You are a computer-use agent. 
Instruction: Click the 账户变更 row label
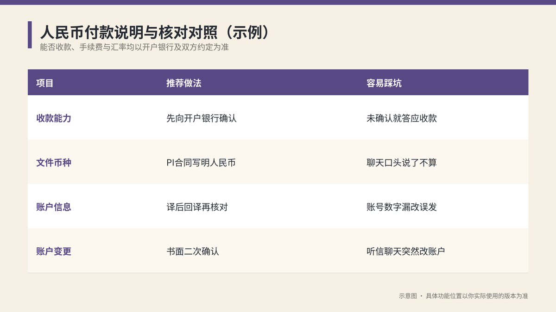(54, 251)
